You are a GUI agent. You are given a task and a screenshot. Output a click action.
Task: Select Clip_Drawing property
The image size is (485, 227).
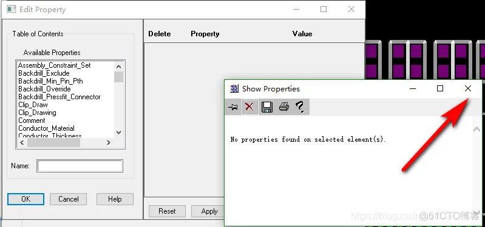coord(37,113)
